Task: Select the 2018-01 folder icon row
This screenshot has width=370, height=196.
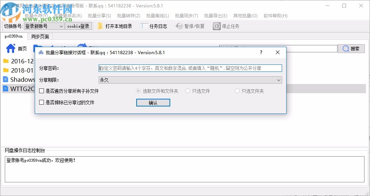Action: pyautogui.click(x=6, y=70)
